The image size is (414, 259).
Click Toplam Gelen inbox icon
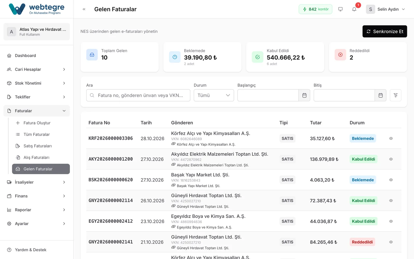pyautogui.click(x=92, y=55)
